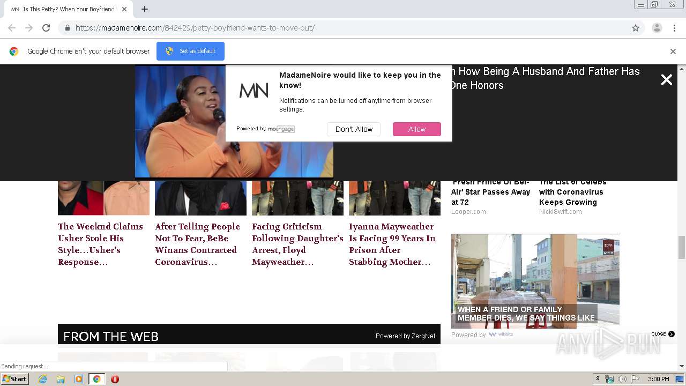Screen dimensions: 686x386
Task: Open Iyanna Mayweather 99 Years article
Action: 392,244
